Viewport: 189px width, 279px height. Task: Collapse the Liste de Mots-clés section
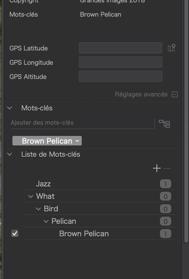(x=9, y=154)
